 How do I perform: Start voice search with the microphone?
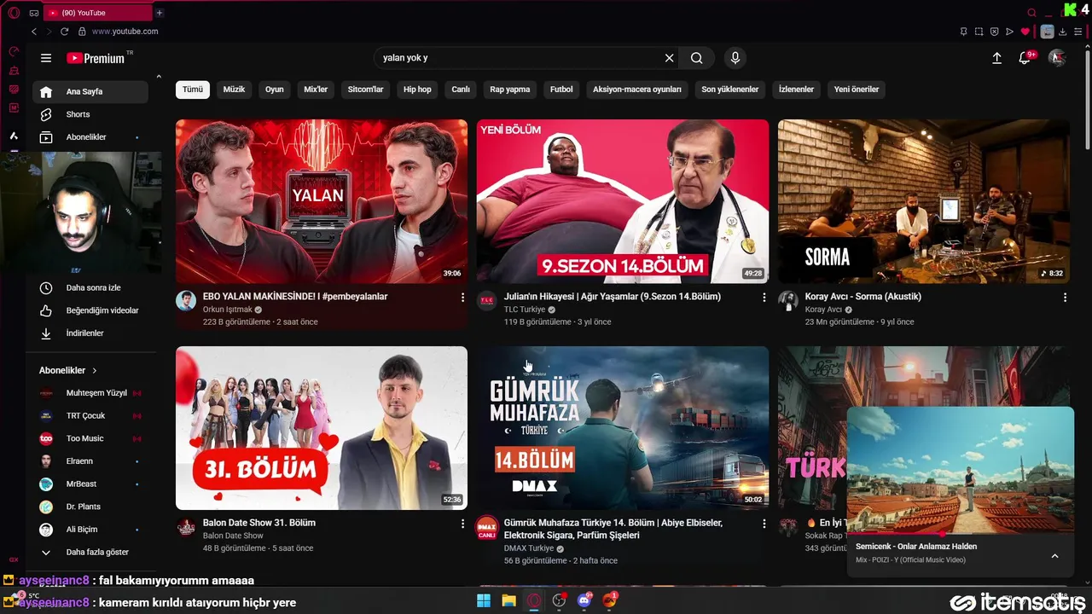click(x=735, y=58)
